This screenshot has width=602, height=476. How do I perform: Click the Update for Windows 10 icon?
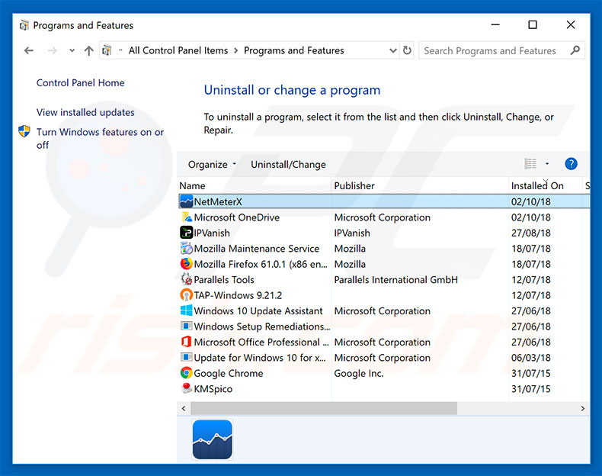click(187, 357)
